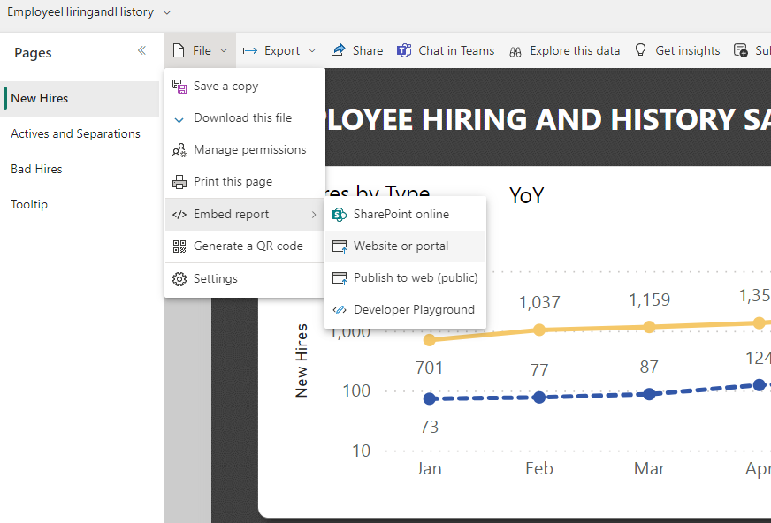Open Developer Playground from submenu
This screenshot has width=771, height=523.
click(x=413, y=310)
